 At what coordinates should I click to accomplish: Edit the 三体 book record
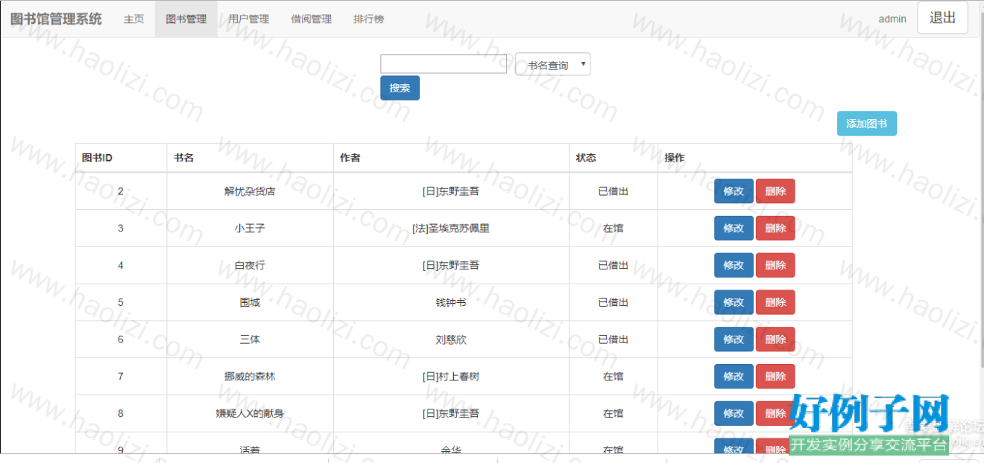click(x=734, y=339)
